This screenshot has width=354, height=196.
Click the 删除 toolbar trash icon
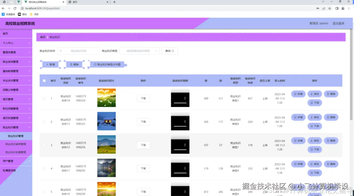[x=72, y=65]
